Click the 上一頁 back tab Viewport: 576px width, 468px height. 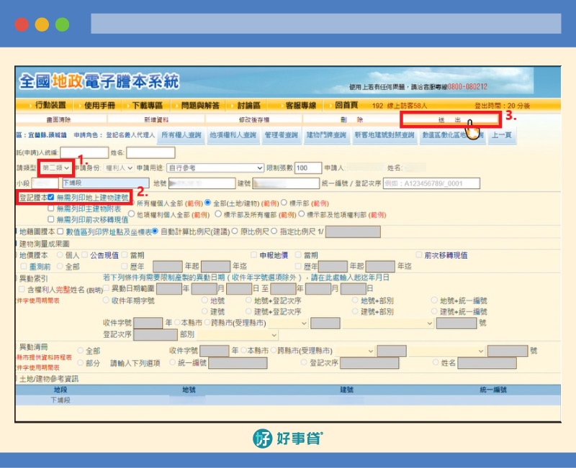[x=502, y=134]
